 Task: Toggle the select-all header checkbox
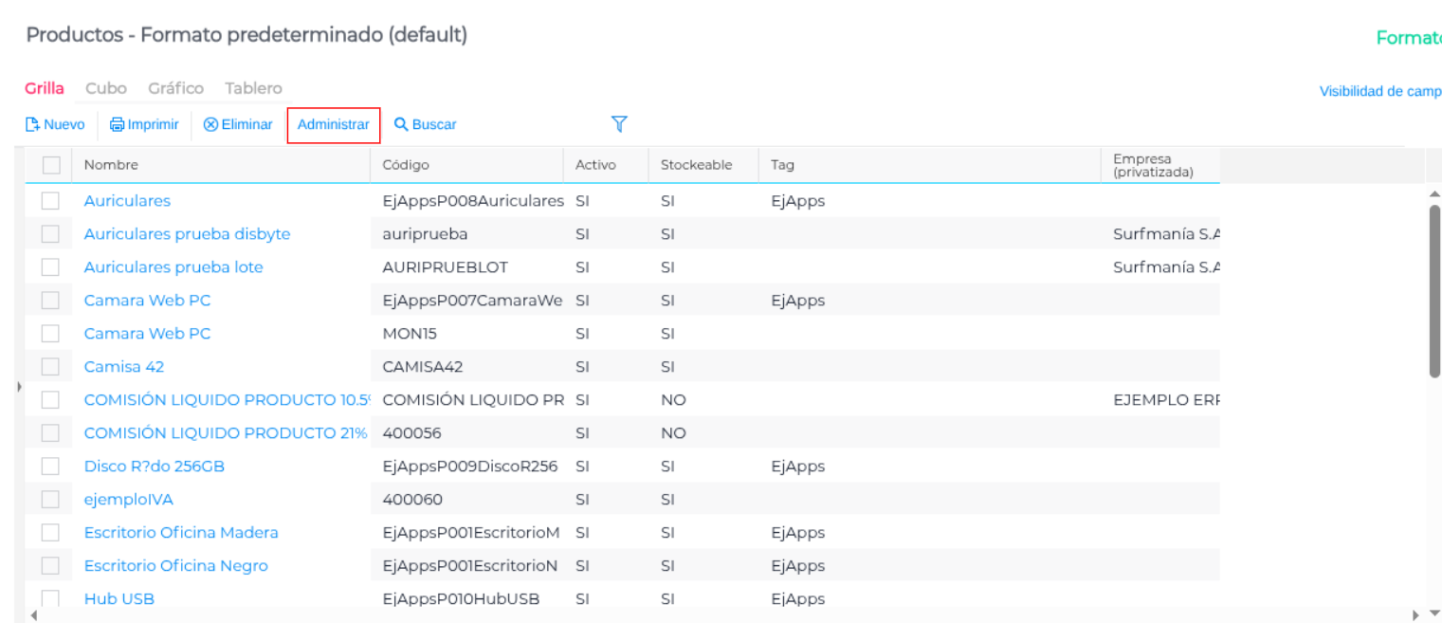click(51, 165)
